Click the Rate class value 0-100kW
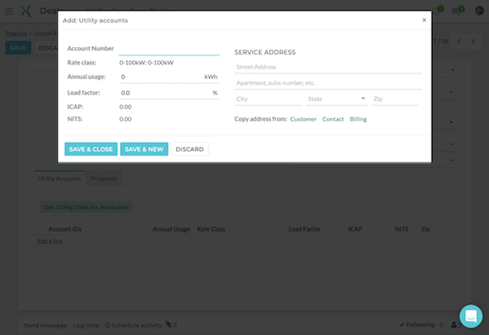The width and height of the screenshot is (489, 335). (x=146, y=63)
